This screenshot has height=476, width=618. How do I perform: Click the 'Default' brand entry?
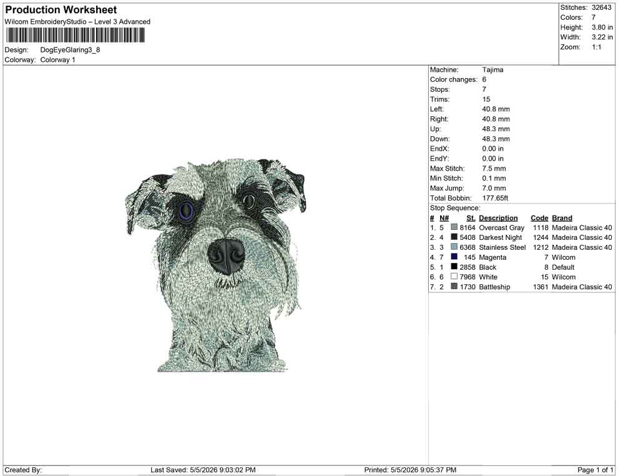click(563, 267)
